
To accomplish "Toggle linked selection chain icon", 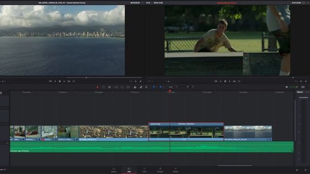I will click(x=141, y=87).
